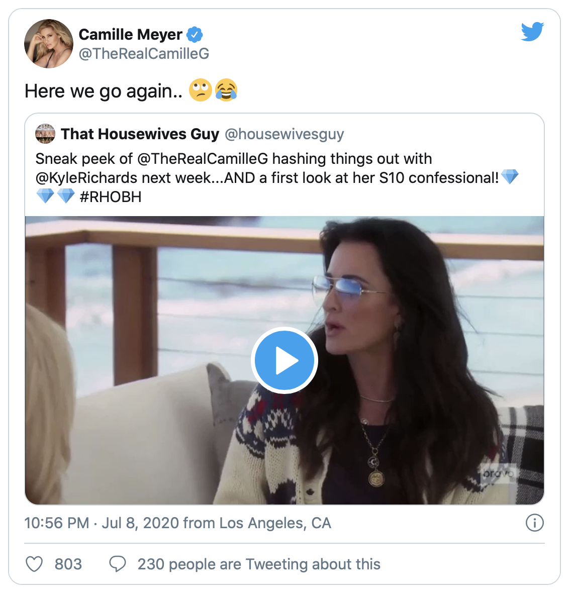Click the 803 likes count
The image size is (569, 593).
coord(68,564)
